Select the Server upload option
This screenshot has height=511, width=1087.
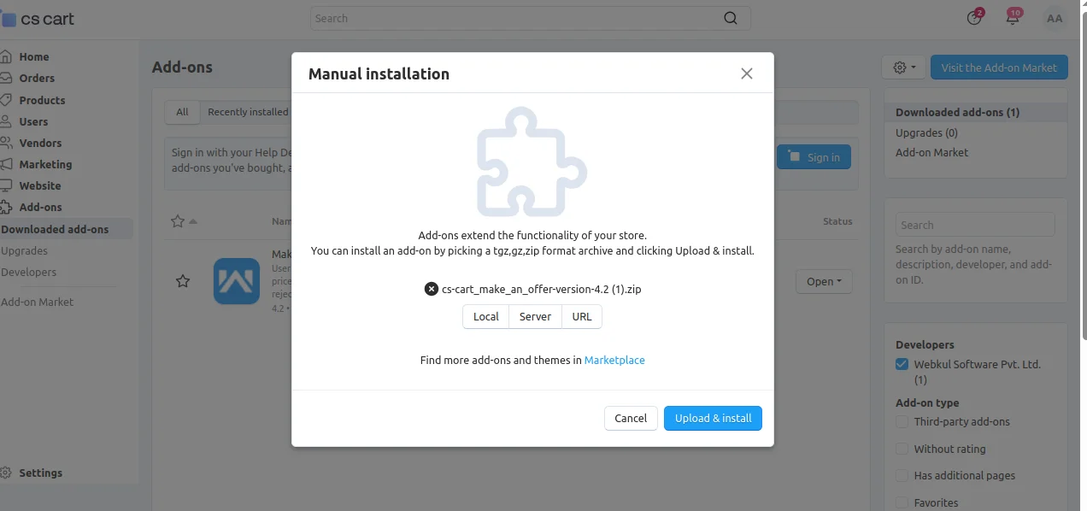click(x=535, y=316)
